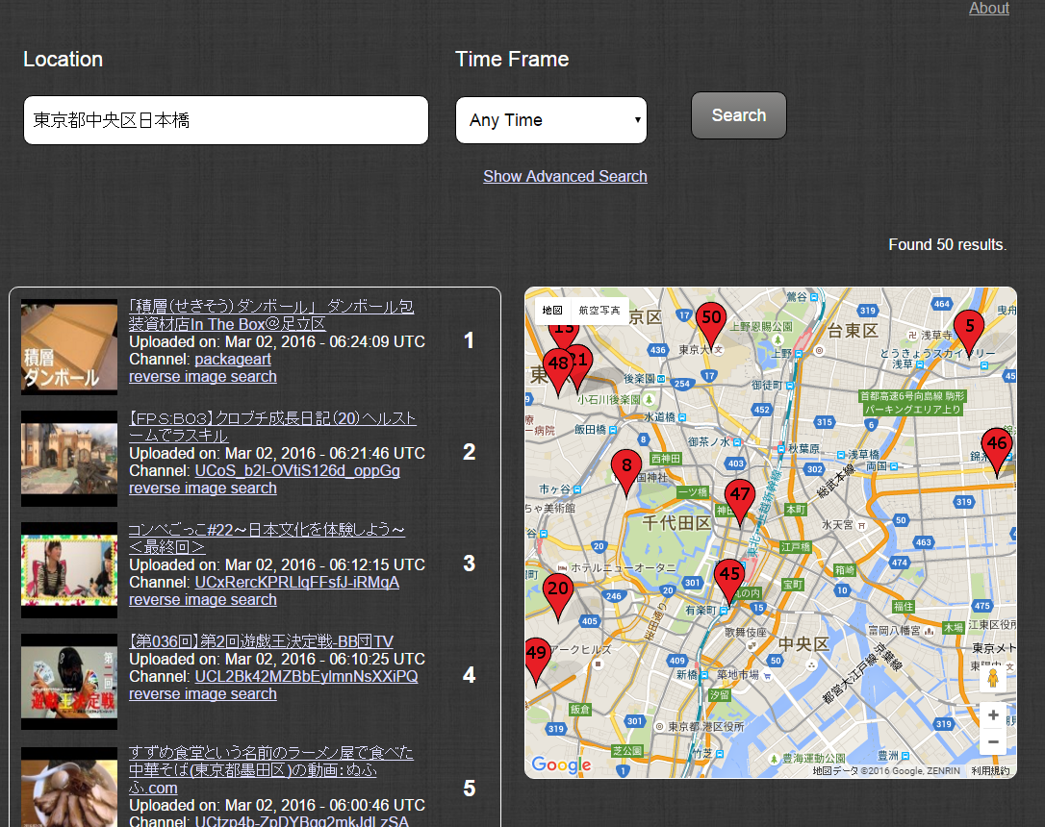This screenshot has width=1045, height=827.
Task: Click the Google logo on map
Action: pos(561,764)
